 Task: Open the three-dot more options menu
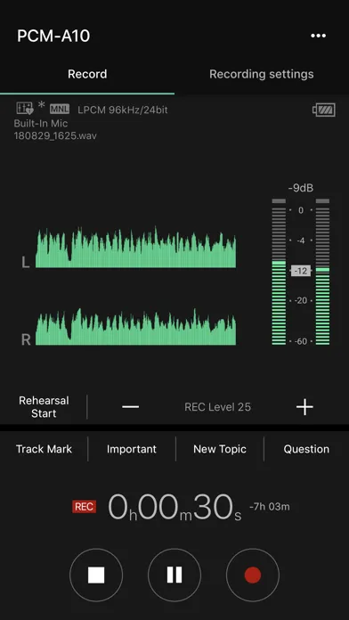(x=318, y=36)
